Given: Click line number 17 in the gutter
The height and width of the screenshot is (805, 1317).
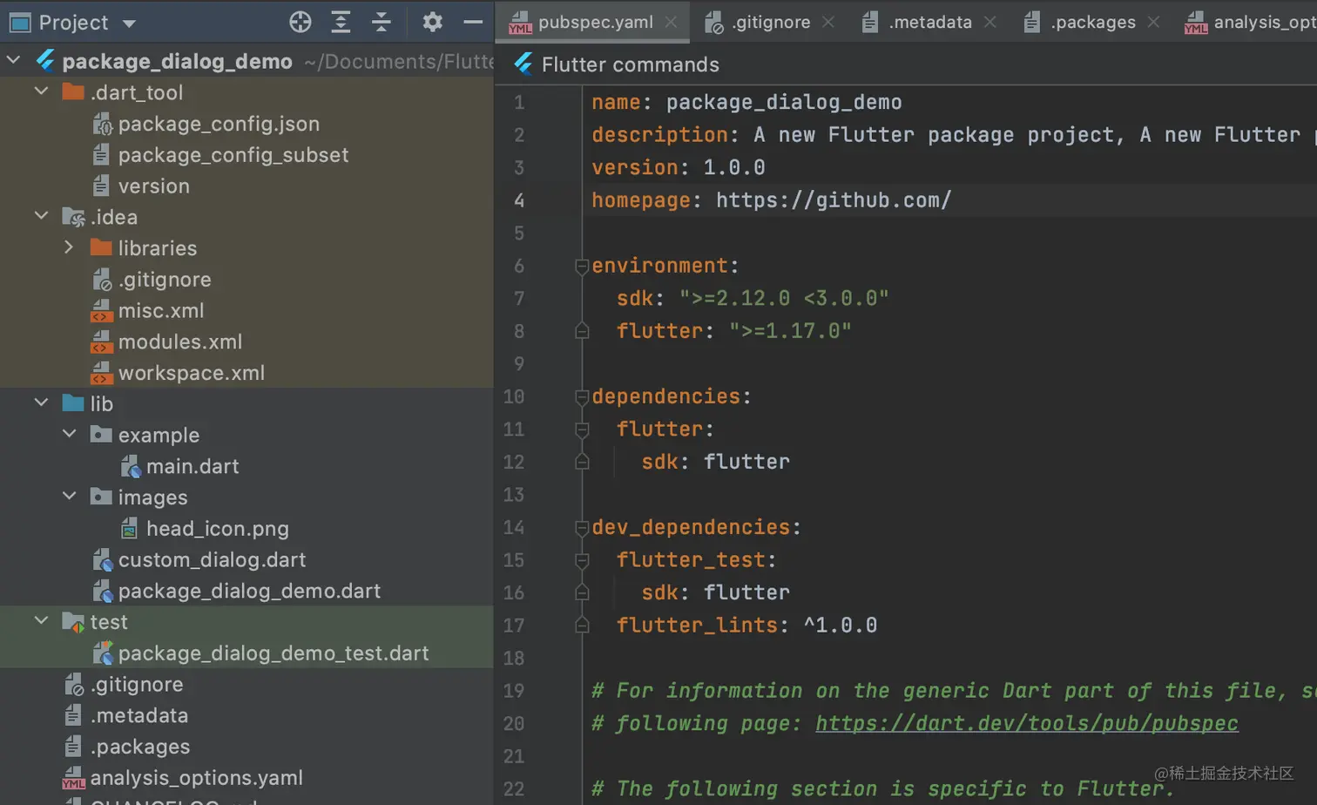Looking at the screenshot, I should [514, 626].
